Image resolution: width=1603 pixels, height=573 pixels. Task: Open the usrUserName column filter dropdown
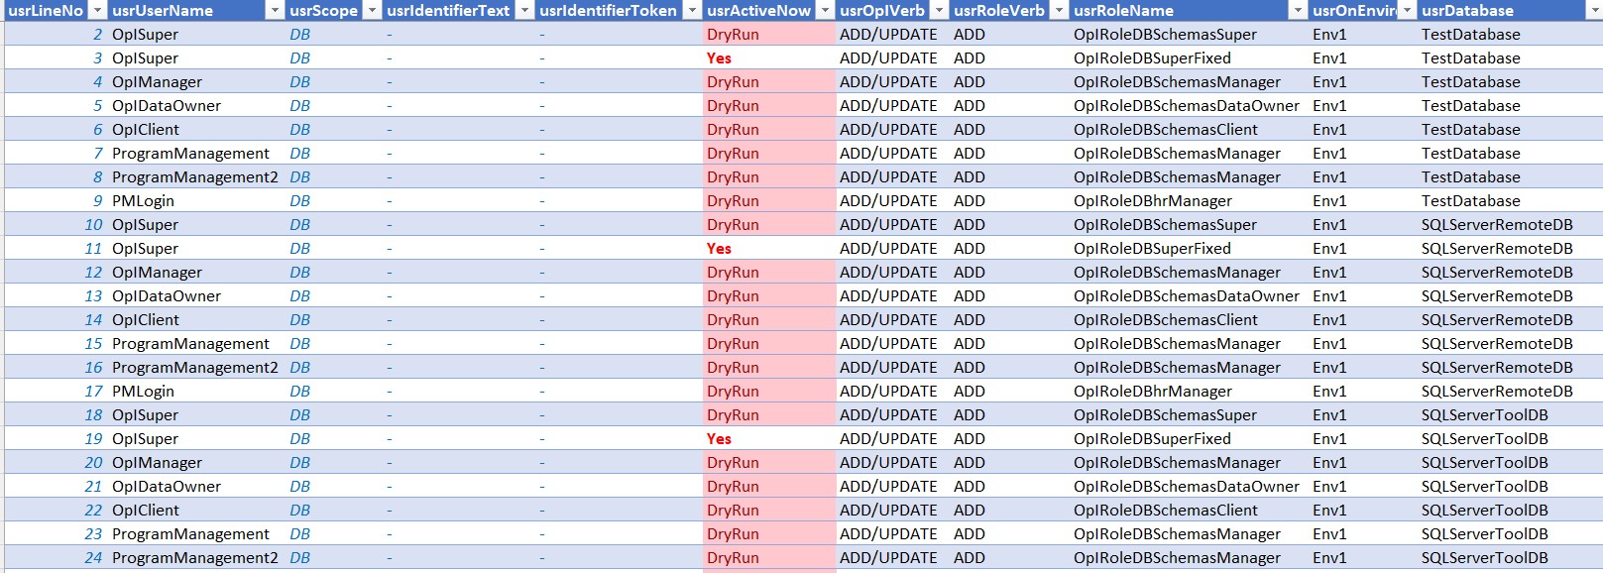(x=275, y=10)
